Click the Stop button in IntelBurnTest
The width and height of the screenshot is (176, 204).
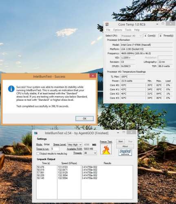(130, 142)
